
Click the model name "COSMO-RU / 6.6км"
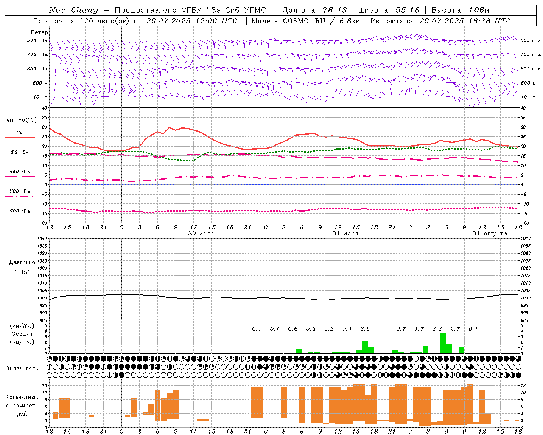coord(322,21)
